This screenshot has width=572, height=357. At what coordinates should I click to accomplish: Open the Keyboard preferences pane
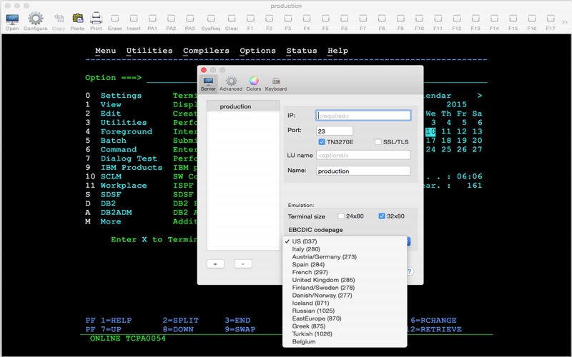click(276, 83)
